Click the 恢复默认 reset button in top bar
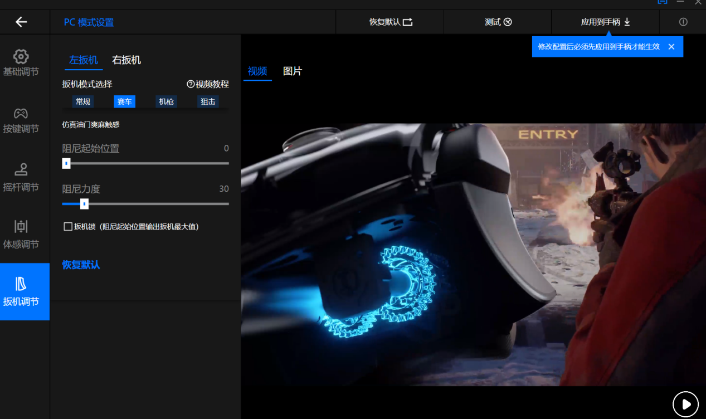 pyautogui.click(x=391, y=22)
